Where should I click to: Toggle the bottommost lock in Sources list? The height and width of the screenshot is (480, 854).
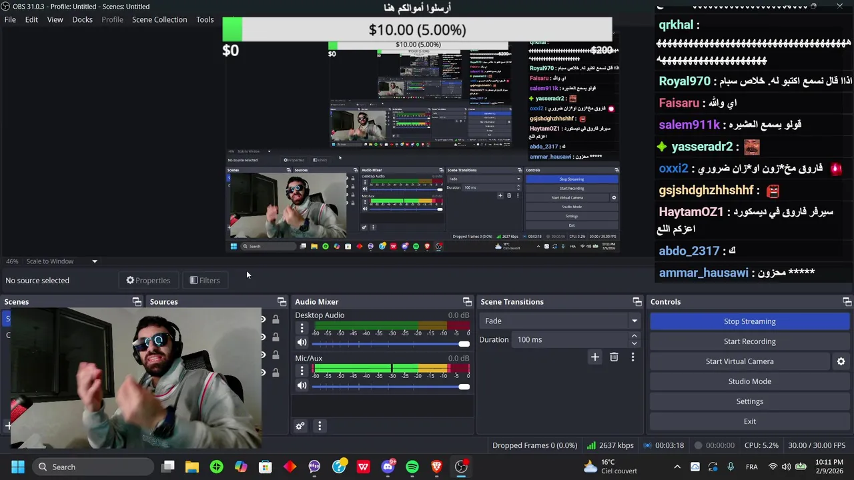(276, 373)
